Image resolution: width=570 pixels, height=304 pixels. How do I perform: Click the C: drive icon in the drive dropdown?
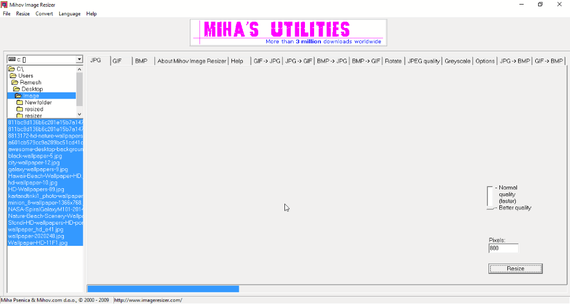click(12, 59)
